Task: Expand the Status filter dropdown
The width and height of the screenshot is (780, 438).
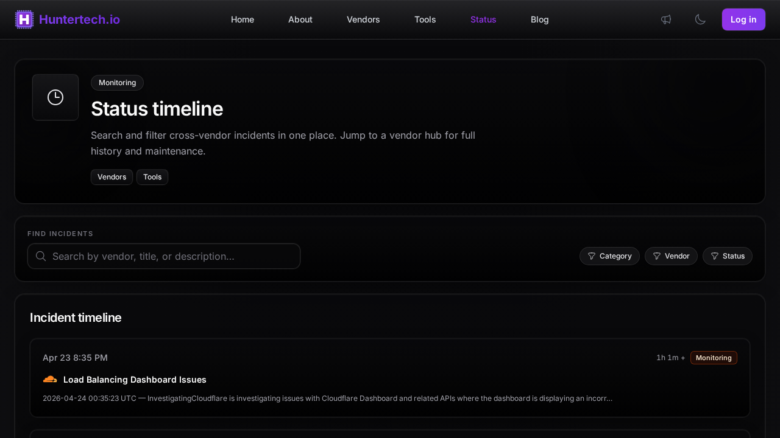Action: click(x=727, y=256)
